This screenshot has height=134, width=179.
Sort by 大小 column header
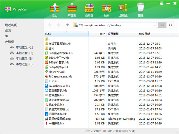[x=98, y=34]
